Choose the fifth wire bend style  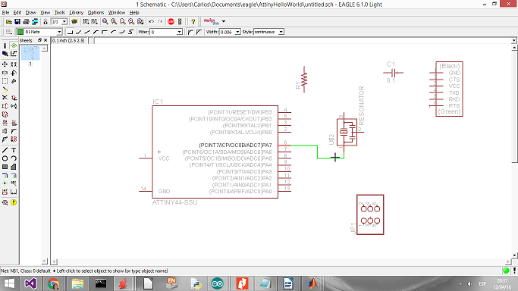pyautogui.click(x=105, y=32)
